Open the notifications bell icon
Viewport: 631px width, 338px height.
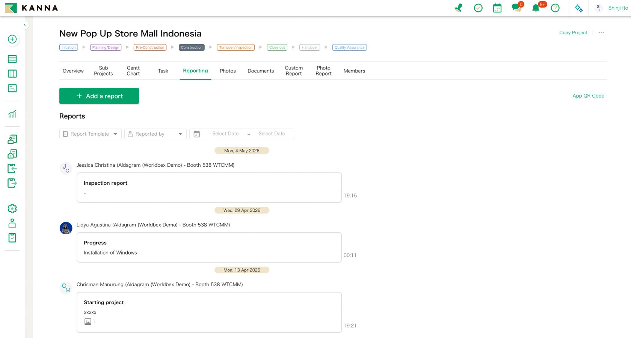click(x=537, y=8)
